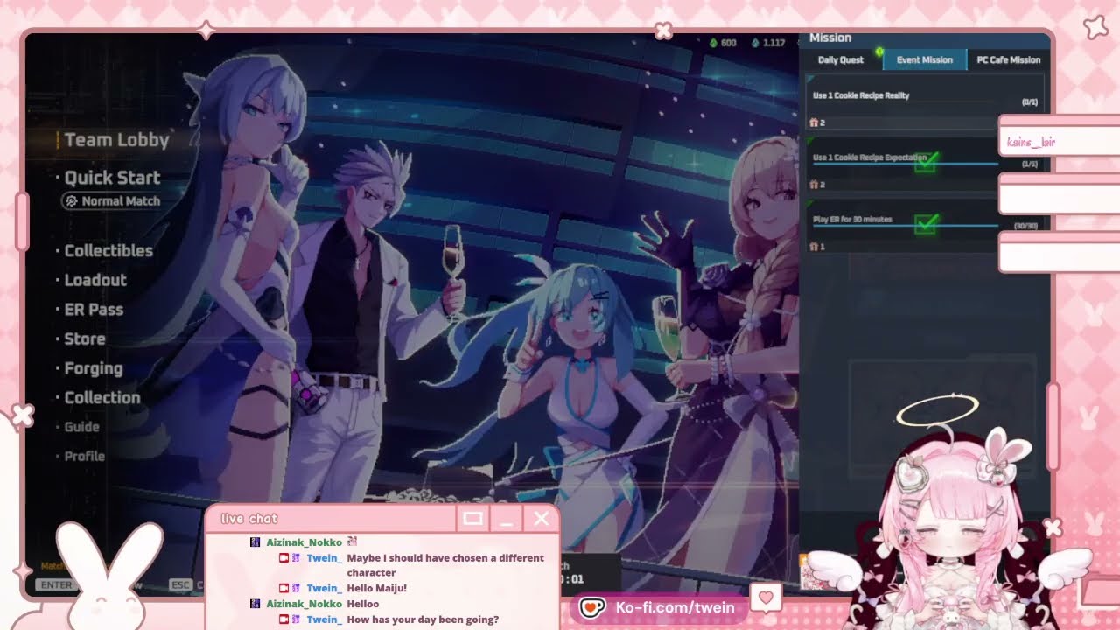The image size is (1120, 630).
Task: Click the red YouTube badge beside Hello Maiju!
Action: pyautogui.click(x=283, y=588)
